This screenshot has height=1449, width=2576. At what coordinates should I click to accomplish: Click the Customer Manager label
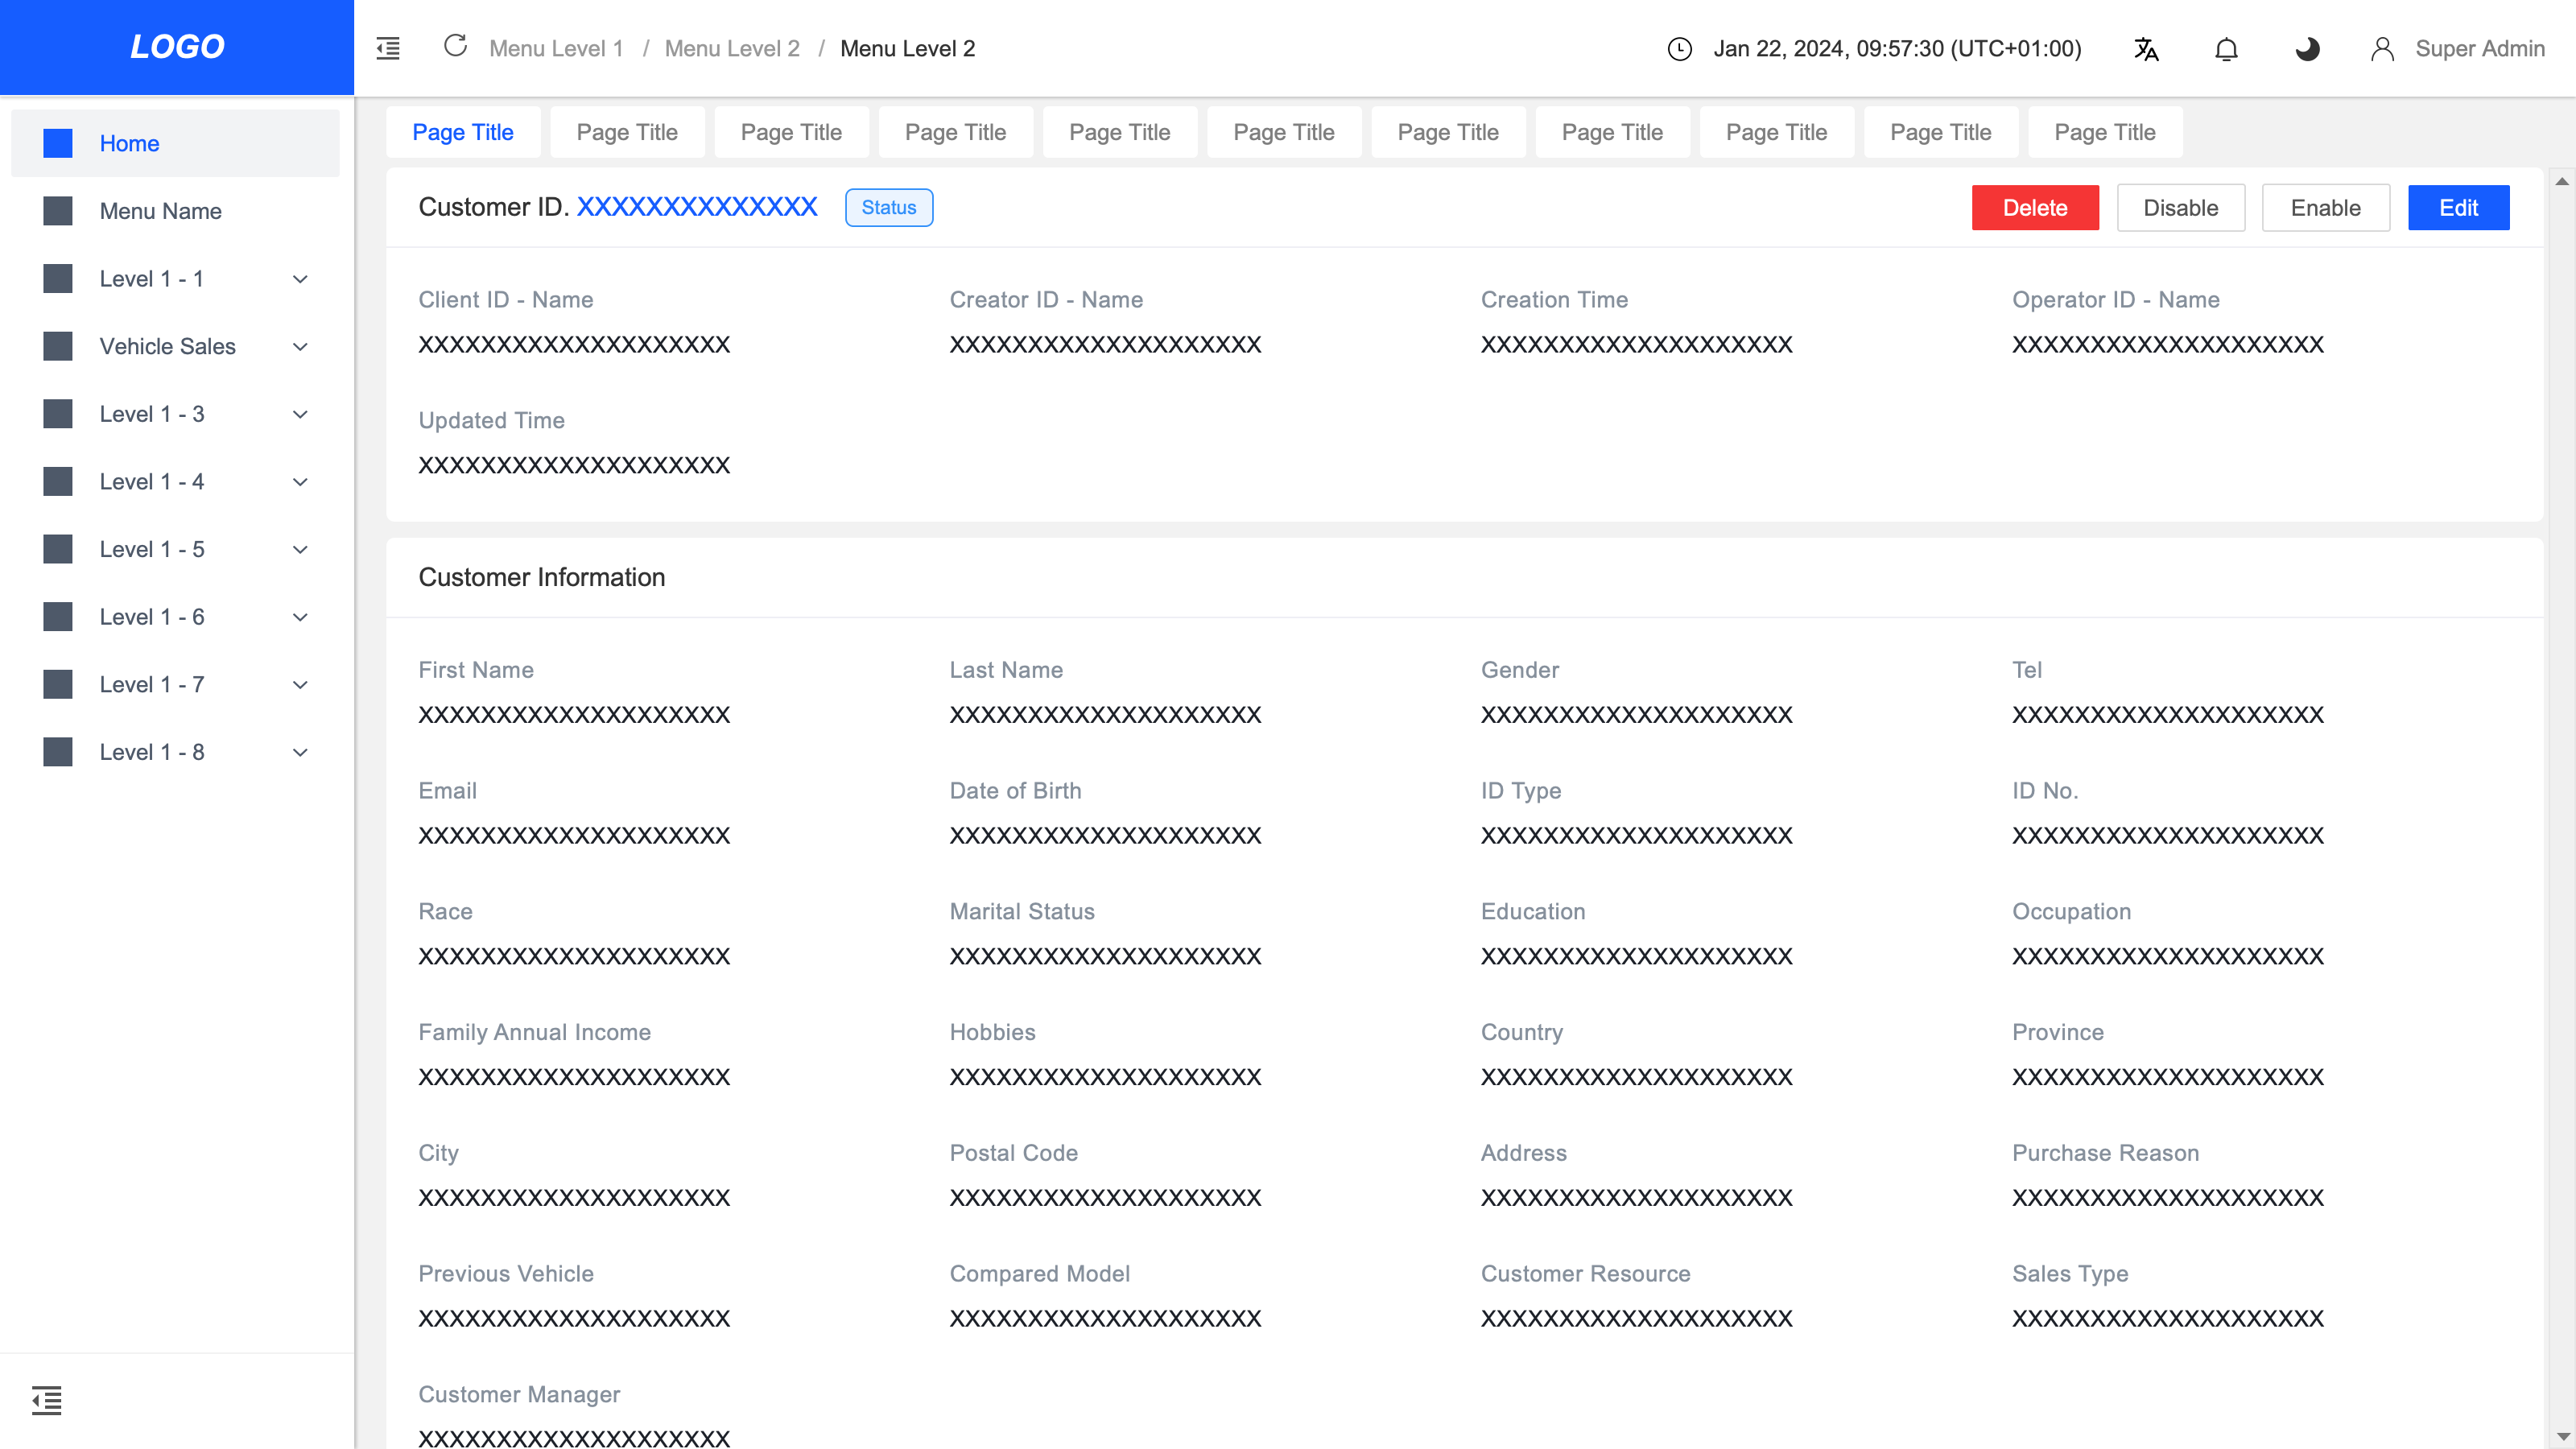pyautogui.click(x=519, y=1394)
